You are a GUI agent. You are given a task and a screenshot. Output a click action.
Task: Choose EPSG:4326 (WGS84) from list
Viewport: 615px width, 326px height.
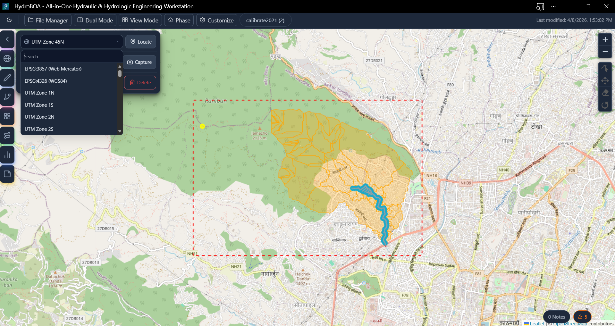coord(46,81)
